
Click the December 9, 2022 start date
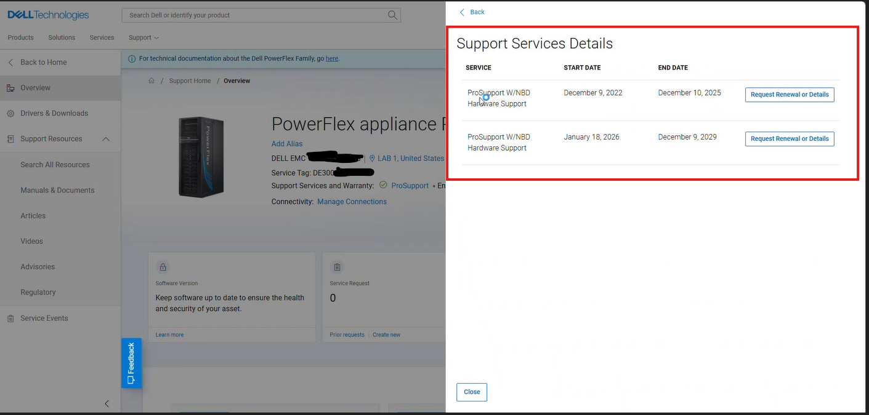click(x=593, y=93)
